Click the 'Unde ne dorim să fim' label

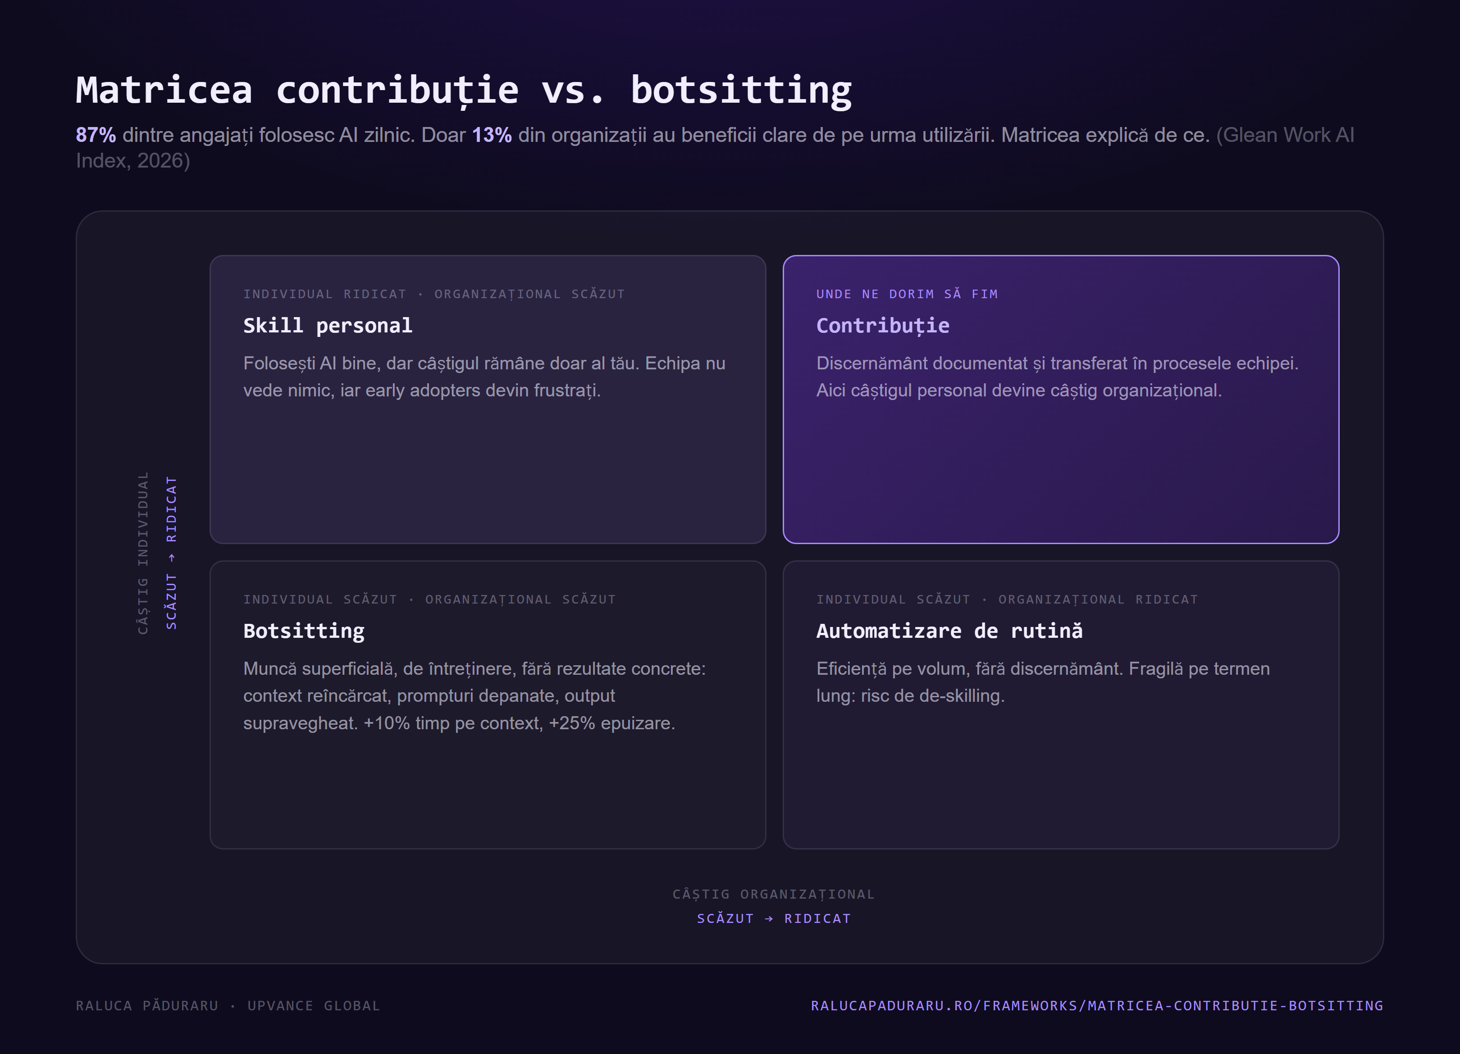point(907,294)
